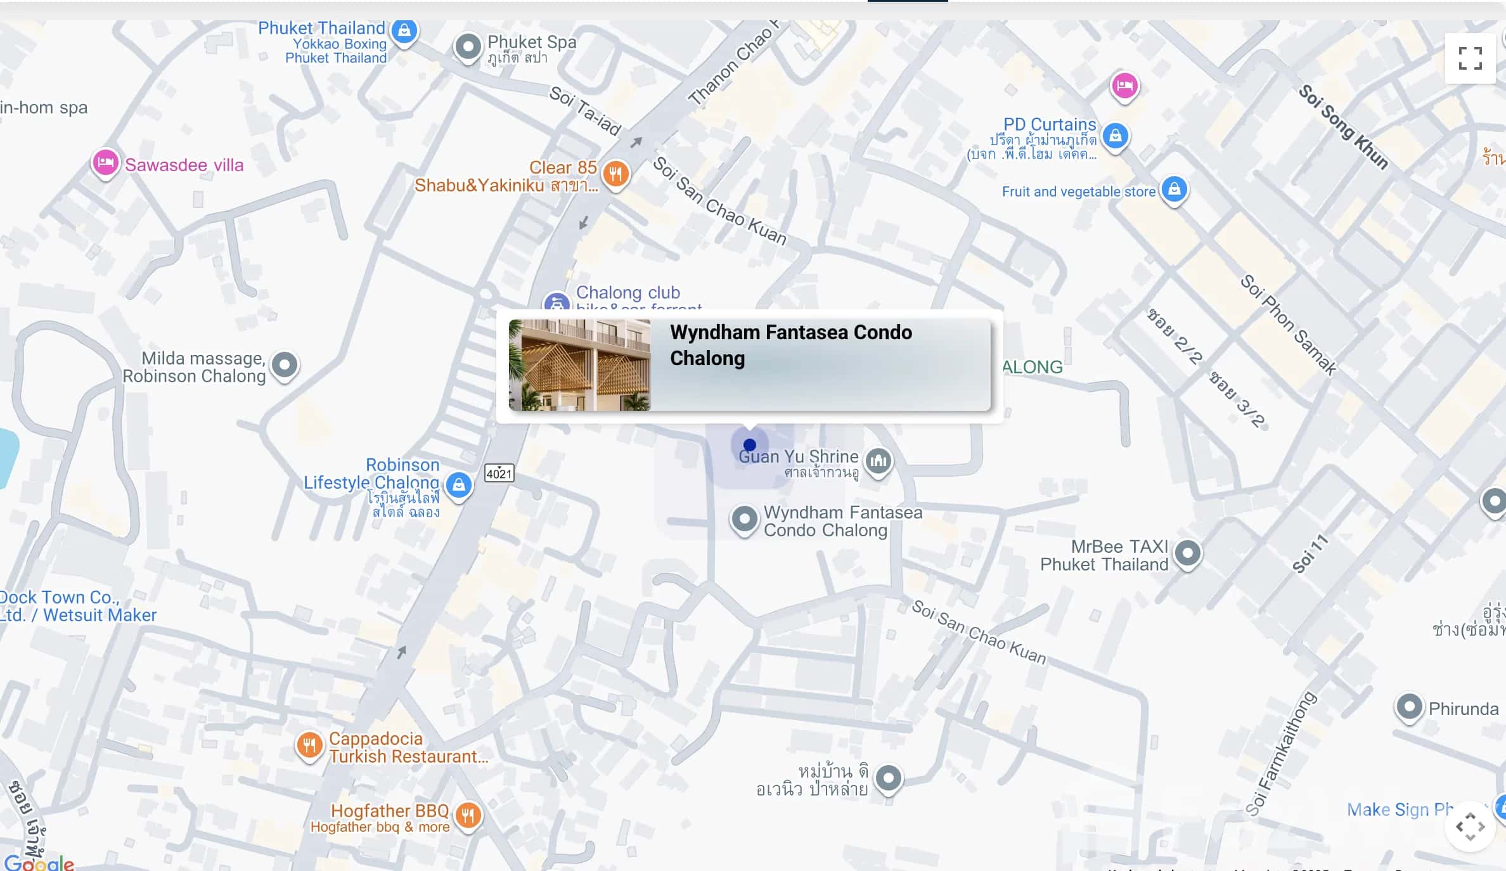Click the Hogfather BBQ restaurant pin
1506x871 pixels.
coord(468,816)
